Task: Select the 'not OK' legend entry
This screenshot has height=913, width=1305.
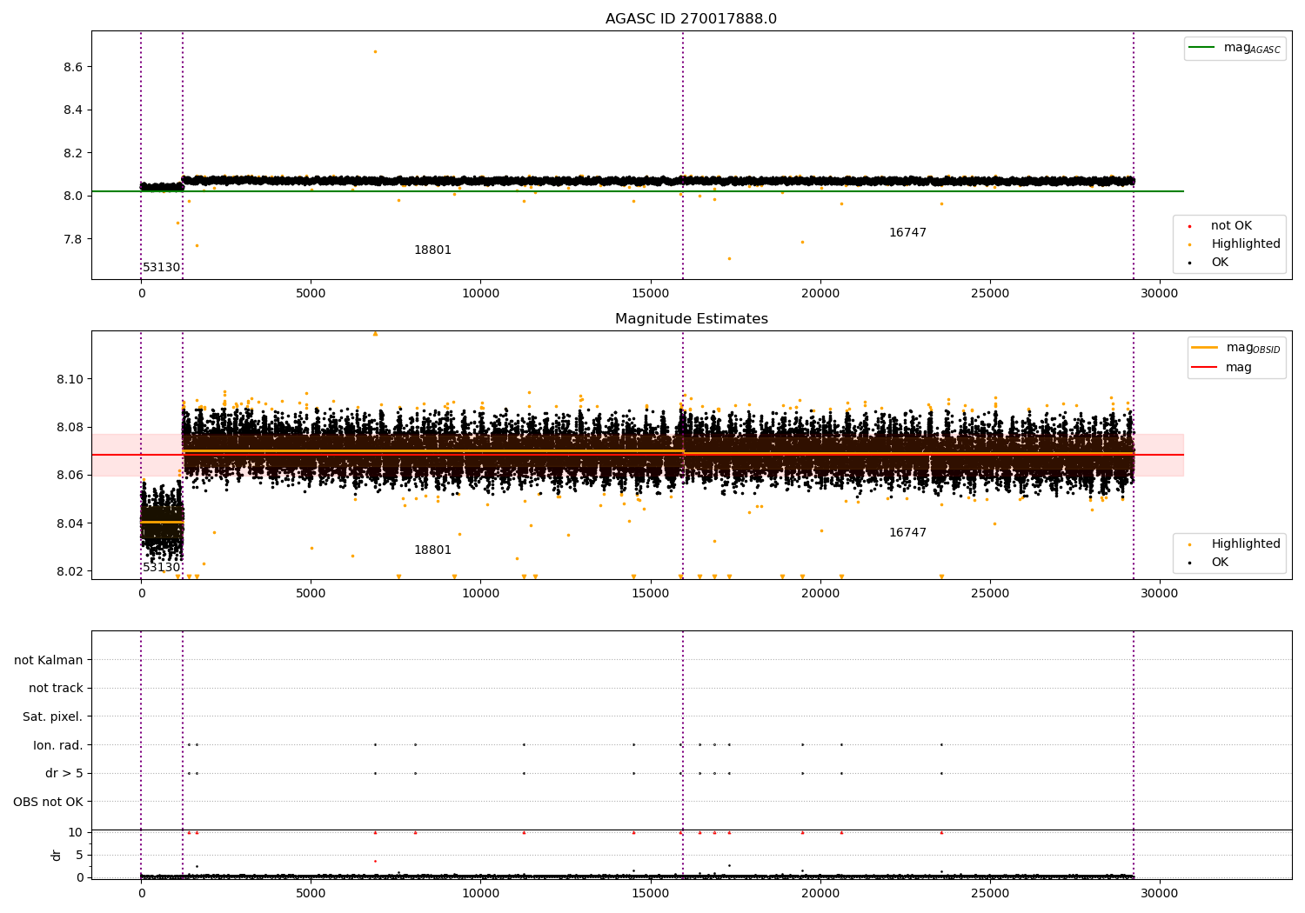Action: (1231, 226)
